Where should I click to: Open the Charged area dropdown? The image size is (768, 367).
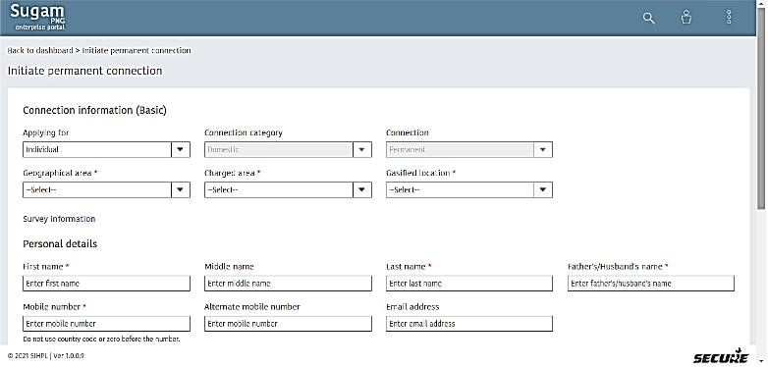click(288, 189)
